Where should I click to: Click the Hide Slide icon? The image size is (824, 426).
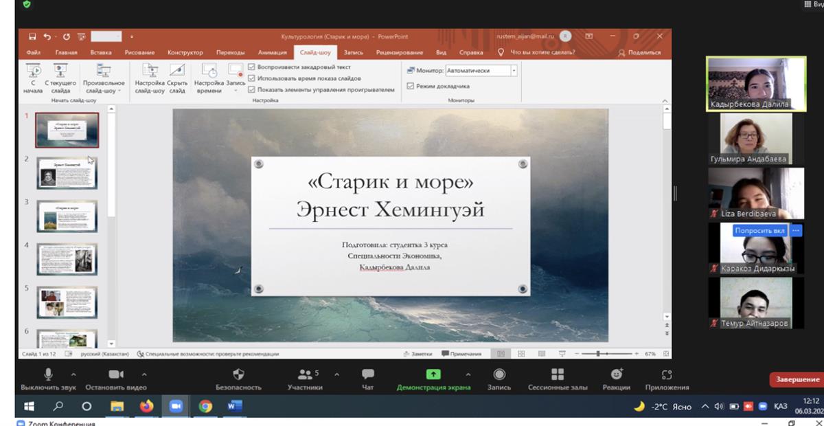[177, 71]
